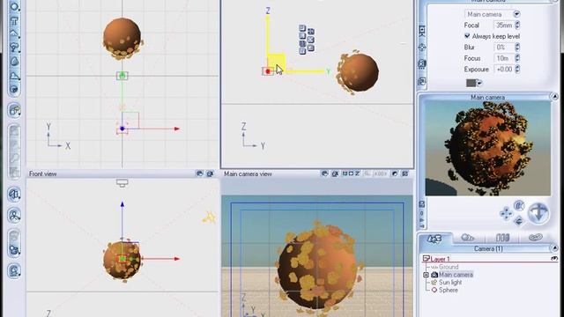Click second icon in Main camera view header
The width and height of the screenshot is (564, 317).
click(x=335, y=174)
